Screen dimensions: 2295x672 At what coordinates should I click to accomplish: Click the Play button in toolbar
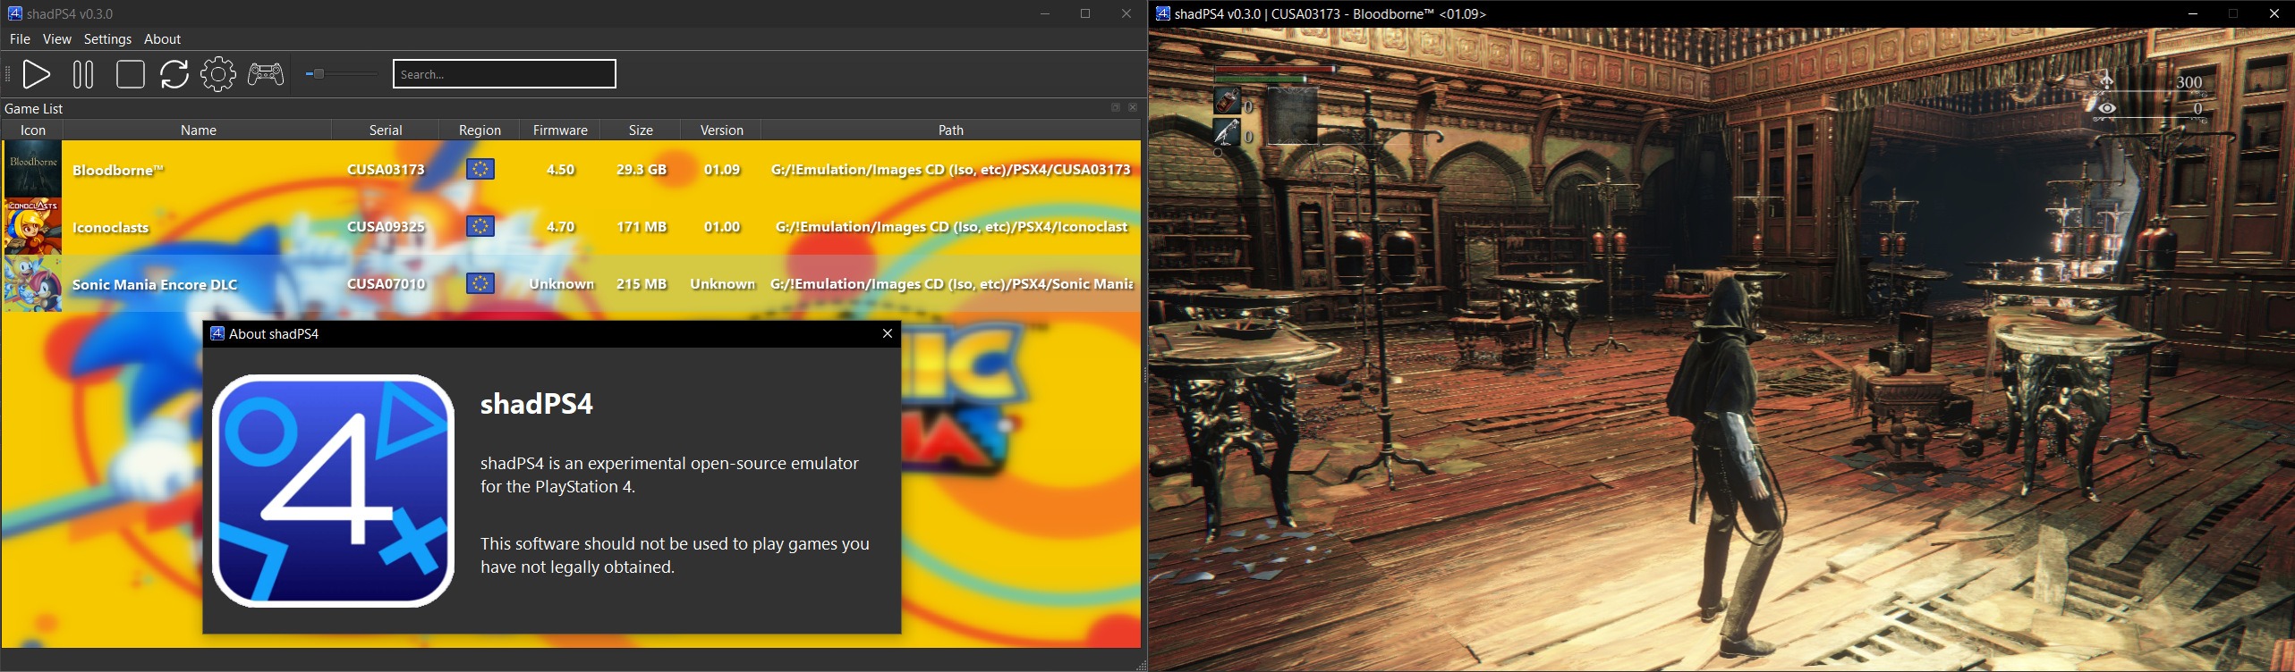pyautogui.click(x=36, y=74)
